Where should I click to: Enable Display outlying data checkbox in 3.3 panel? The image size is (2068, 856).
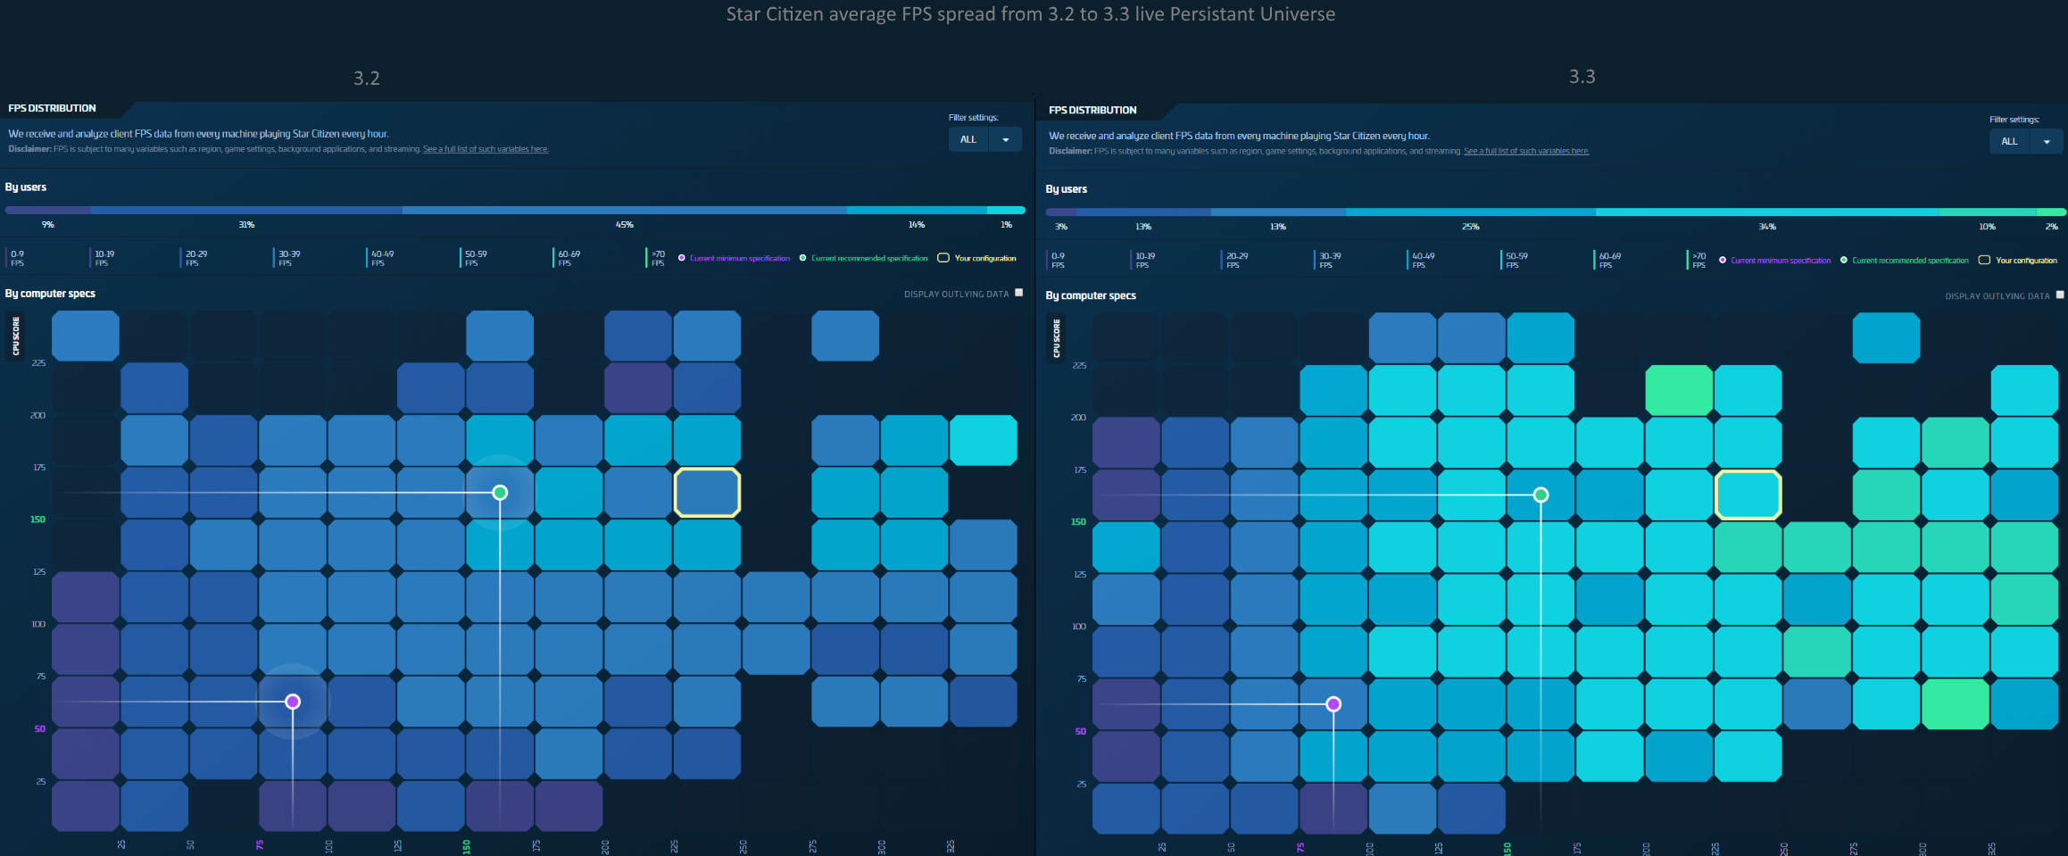[2060, 295]
